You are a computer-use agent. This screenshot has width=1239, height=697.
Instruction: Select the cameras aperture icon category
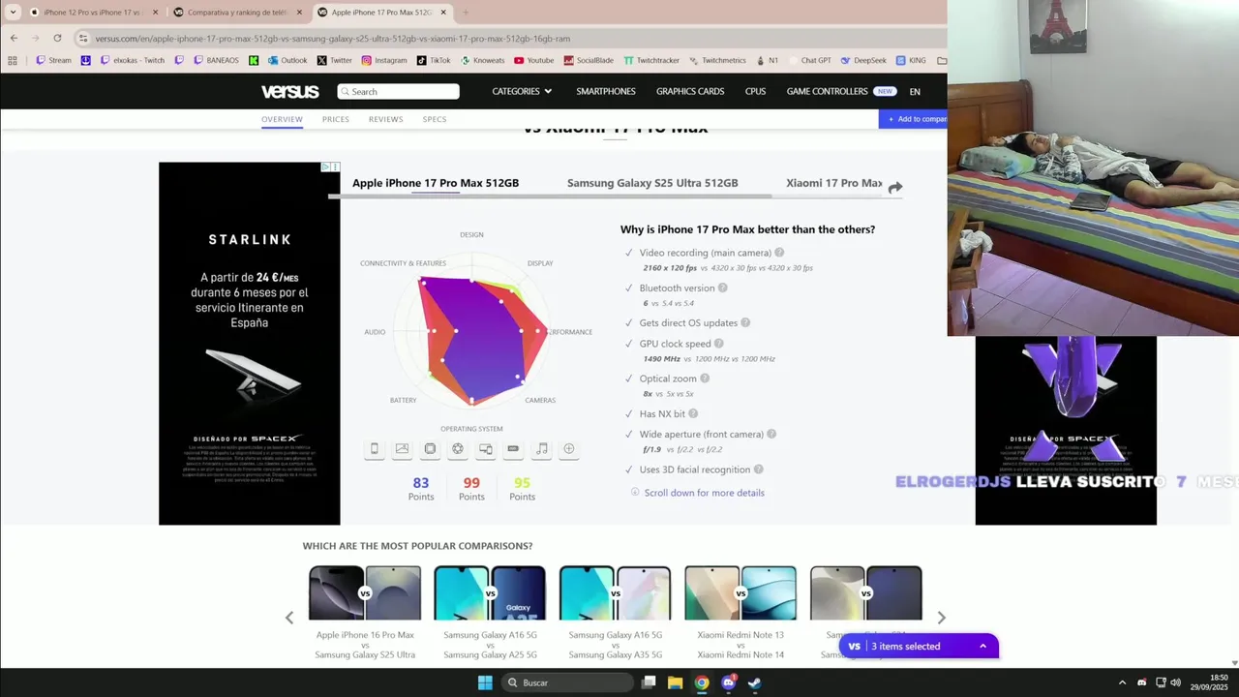tap(458, 449)
